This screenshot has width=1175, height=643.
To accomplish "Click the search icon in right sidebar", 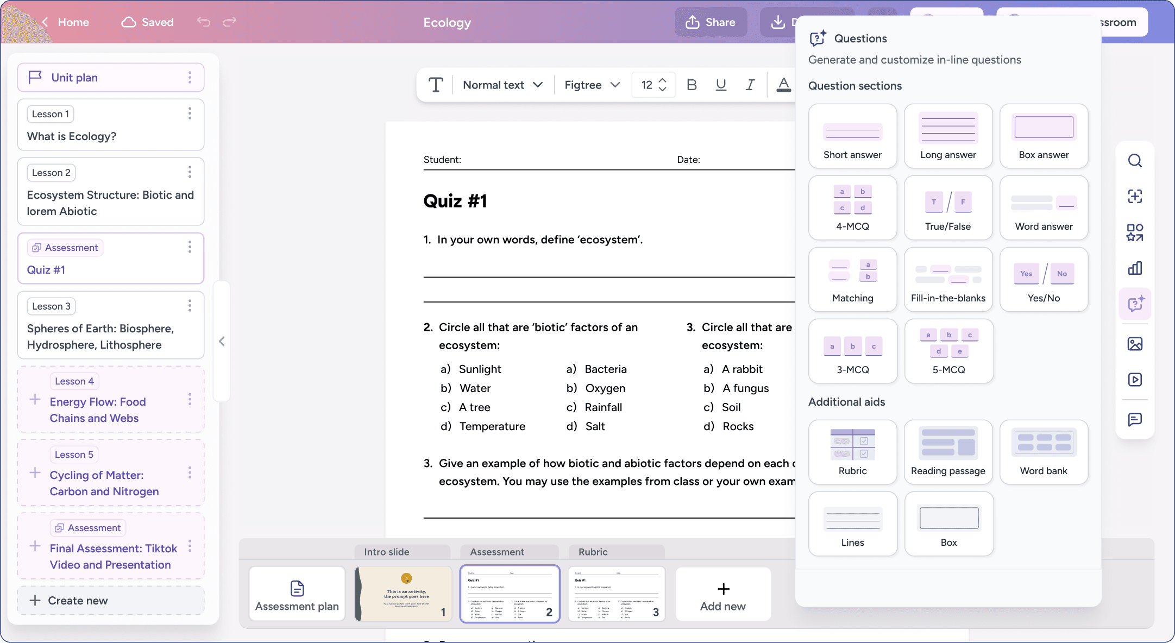I will (1135, 161).
